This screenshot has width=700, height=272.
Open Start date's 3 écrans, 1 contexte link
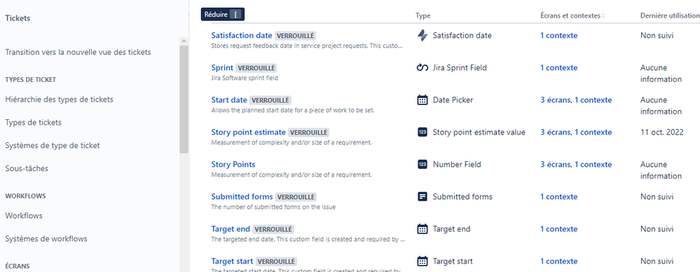576,100
